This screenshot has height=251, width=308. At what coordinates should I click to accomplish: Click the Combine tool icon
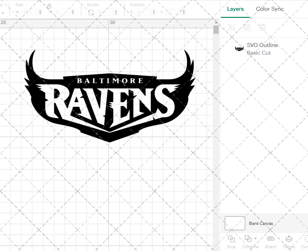(249, 239)
